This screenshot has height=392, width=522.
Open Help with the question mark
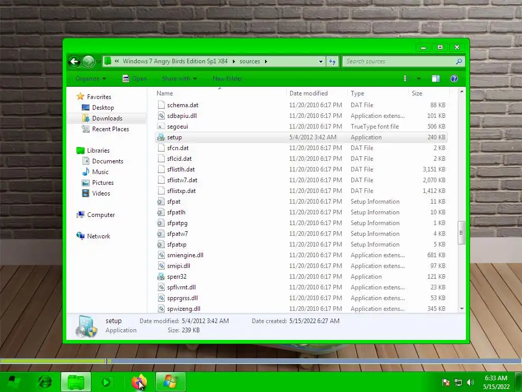tap(454, 79)
